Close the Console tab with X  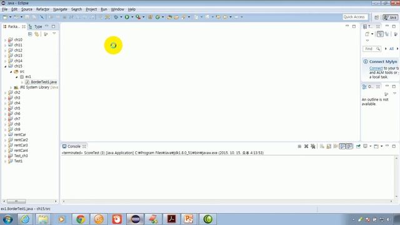[84, 146]
